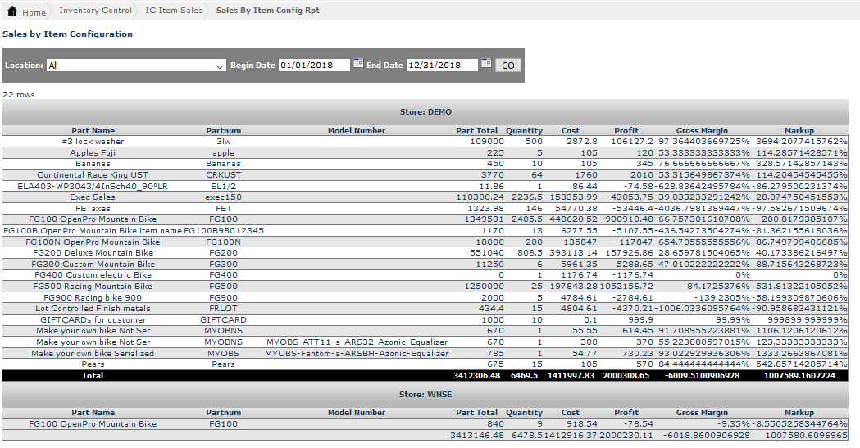
Task: Select the #3 lock washer row
Action: click(x=93, y=142)
